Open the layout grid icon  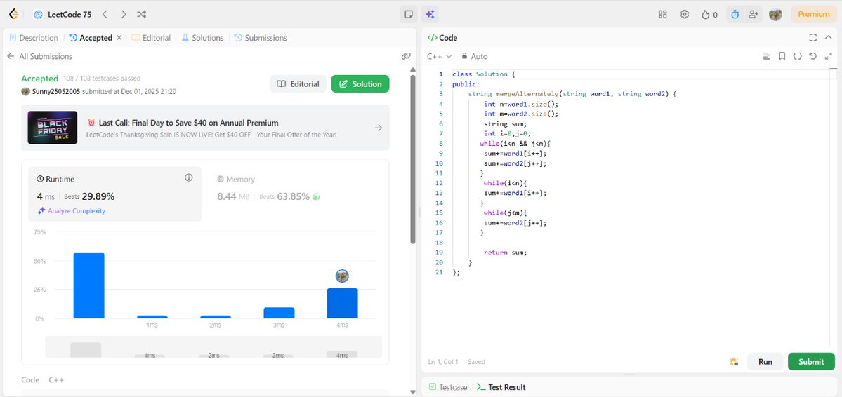663,15
